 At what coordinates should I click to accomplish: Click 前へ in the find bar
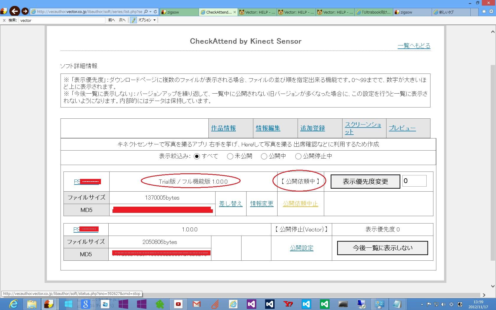click(112, 20)
